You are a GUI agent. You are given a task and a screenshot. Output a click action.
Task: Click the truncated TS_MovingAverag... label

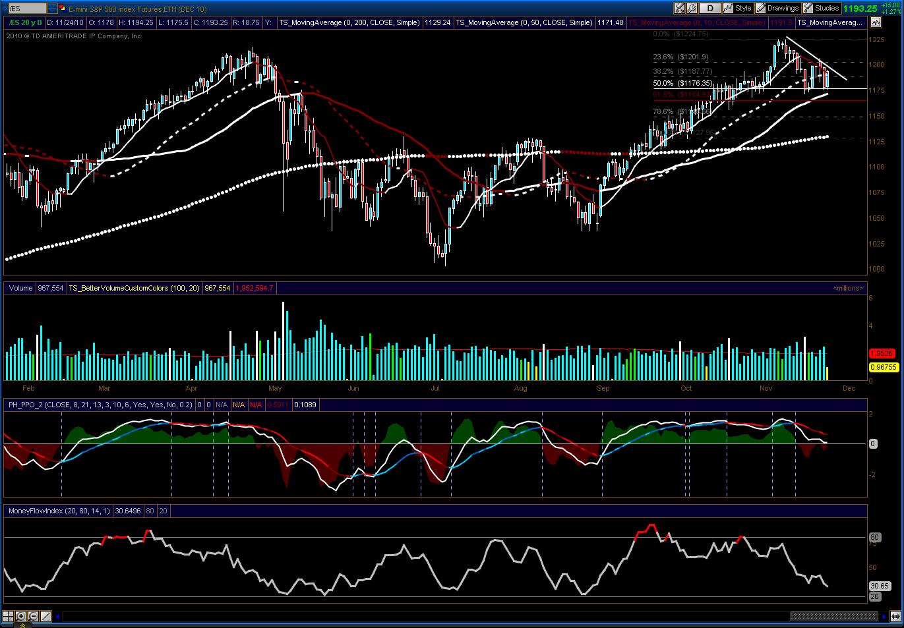[829, 22]
